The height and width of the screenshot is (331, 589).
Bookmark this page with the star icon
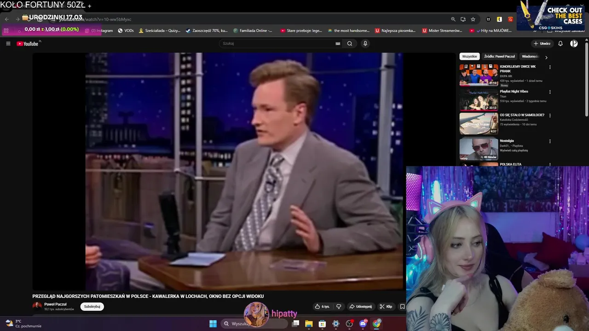click(473, 19)
